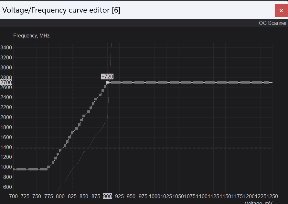Viewport: 288px width, 204px height.
Task: Click the highlighted 2700 frequency axis value
Action: coord(6,82)
